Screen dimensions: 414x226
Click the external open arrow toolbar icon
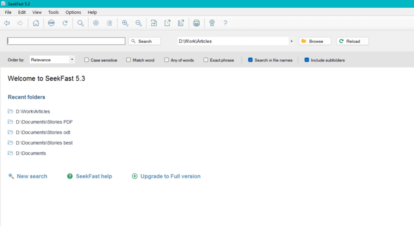pyautogui.click(x=167, y=23)
